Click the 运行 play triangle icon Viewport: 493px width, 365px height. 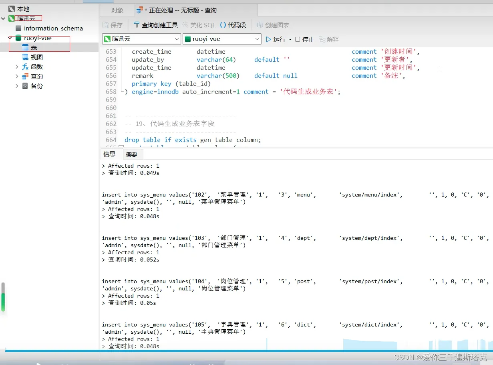point(269,39)
